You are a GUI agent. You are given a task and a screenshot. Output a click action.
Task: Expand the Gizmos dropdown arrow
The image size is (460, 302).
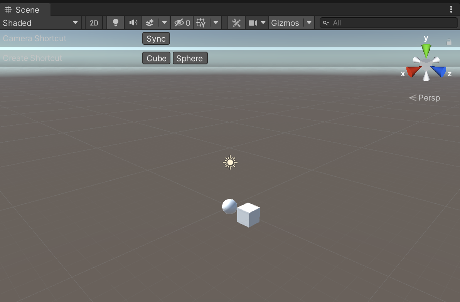[x=309, y=23]
